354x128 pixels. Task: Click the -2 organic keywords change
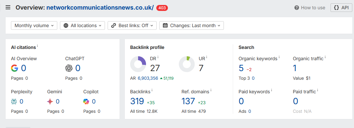249,70
